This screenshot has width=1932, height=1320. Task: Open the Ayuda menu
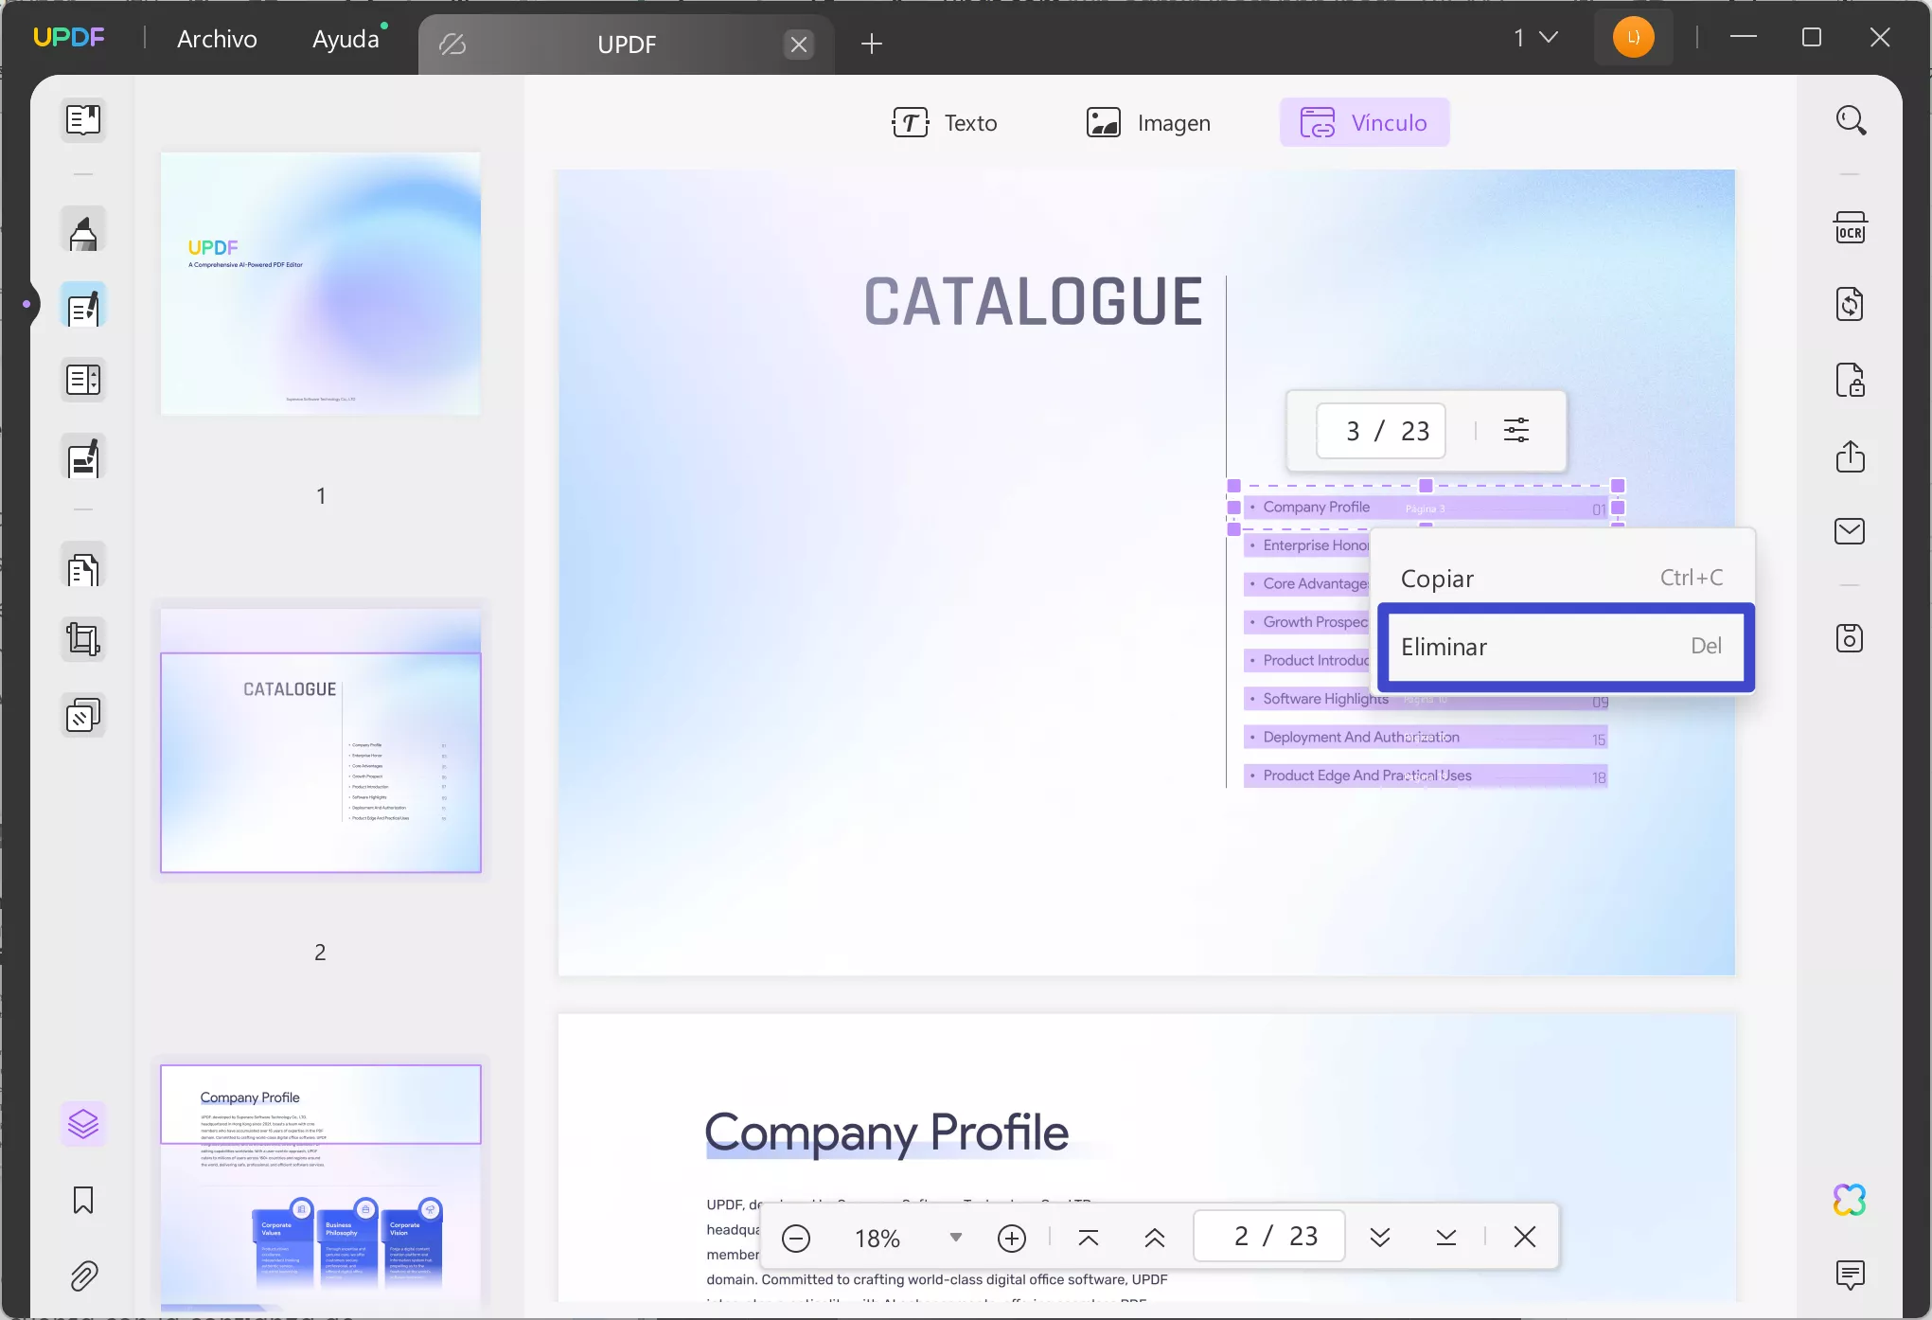(346, 39)
